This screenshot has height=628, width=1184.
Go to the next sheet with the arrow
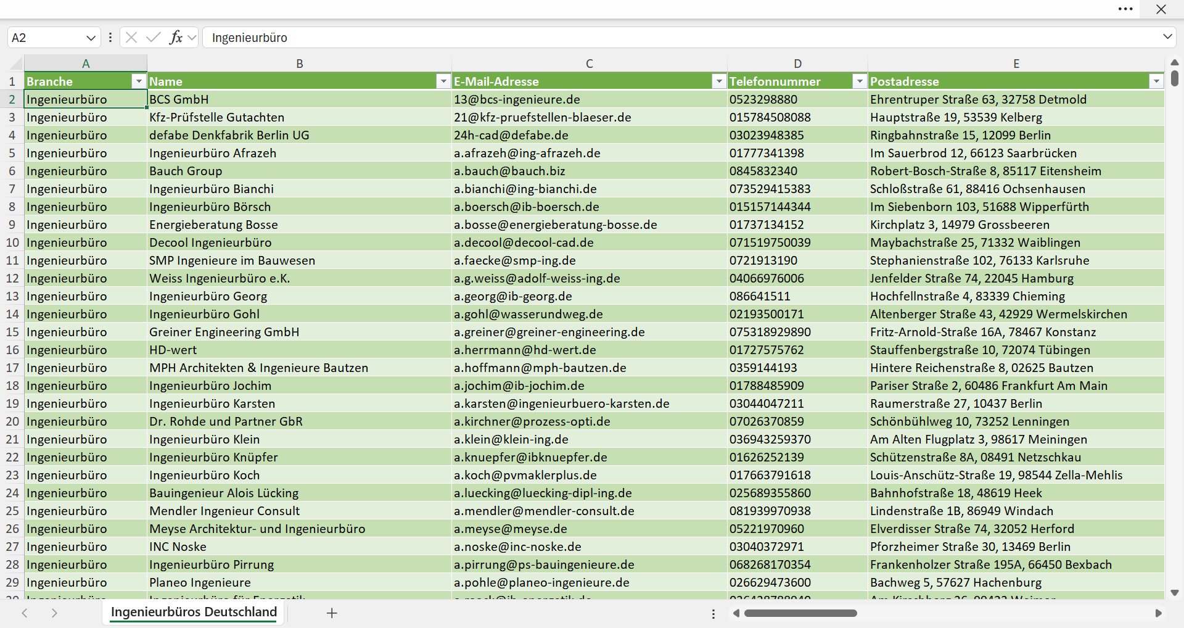click(x=54, y=613)
